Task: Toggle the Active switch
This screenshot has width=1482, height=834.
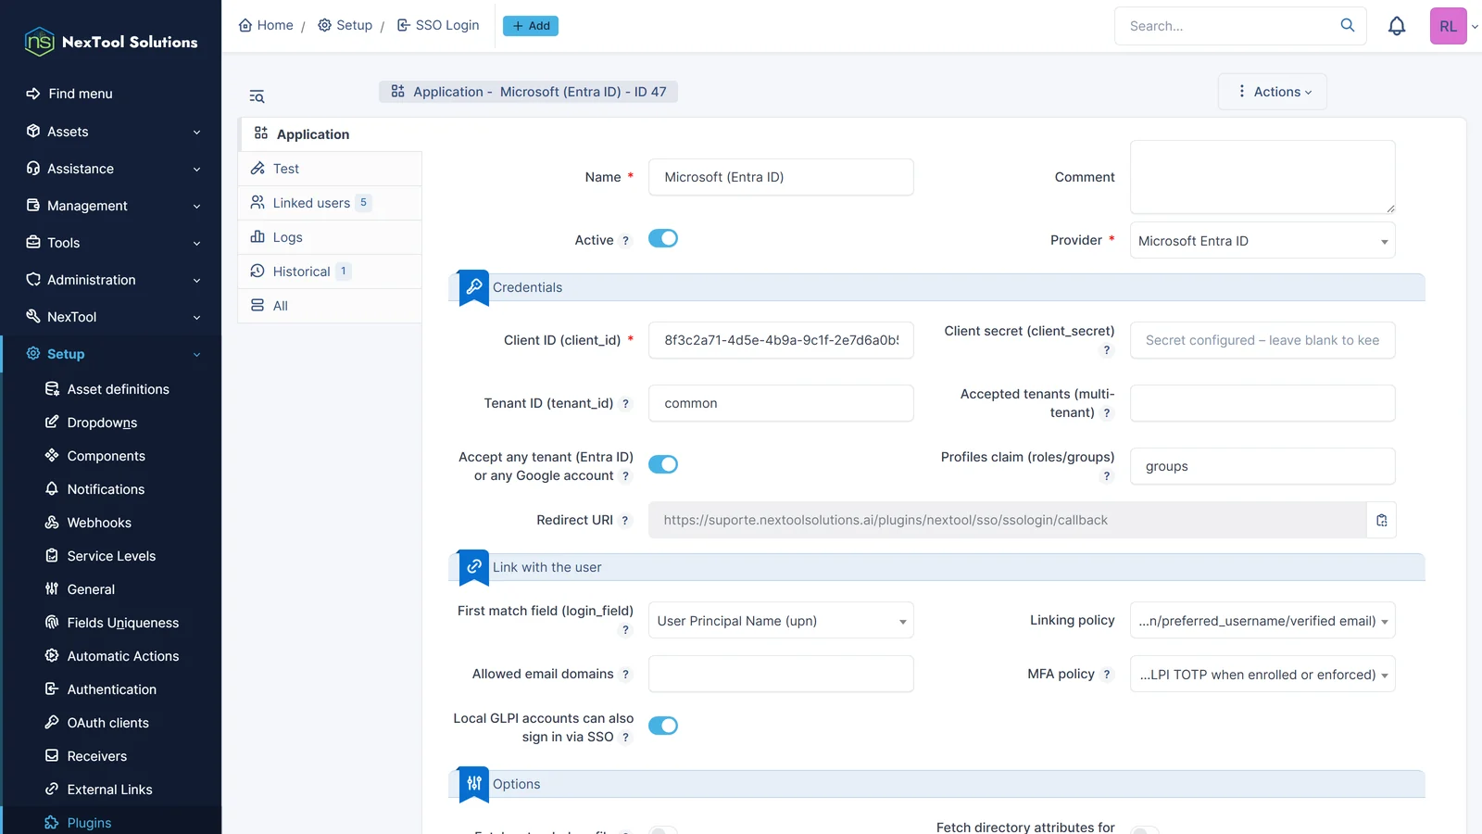Action: coord(663,238)
